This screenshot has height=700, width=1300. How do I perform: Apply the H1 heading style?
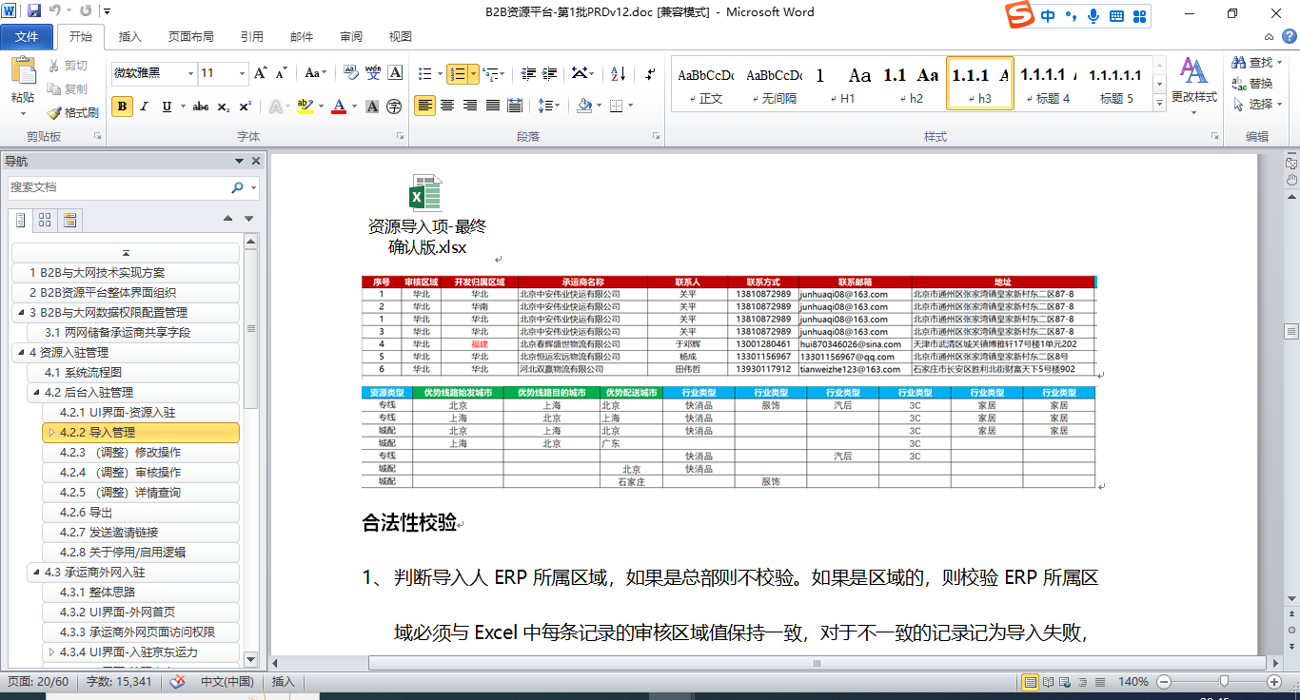pyautogui.click(x=846, y=83)
